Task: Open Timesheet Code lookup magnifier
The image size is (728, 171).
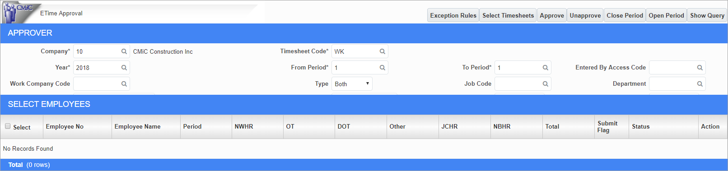Action: point(382,51)
